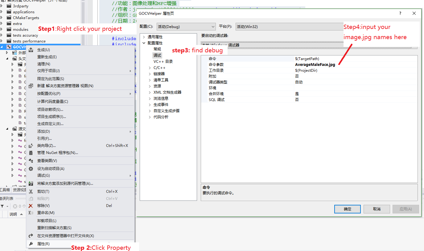Click the gear icon for 设为启动项目(A)
Screen dimensions: 424x251
(31, 169)
